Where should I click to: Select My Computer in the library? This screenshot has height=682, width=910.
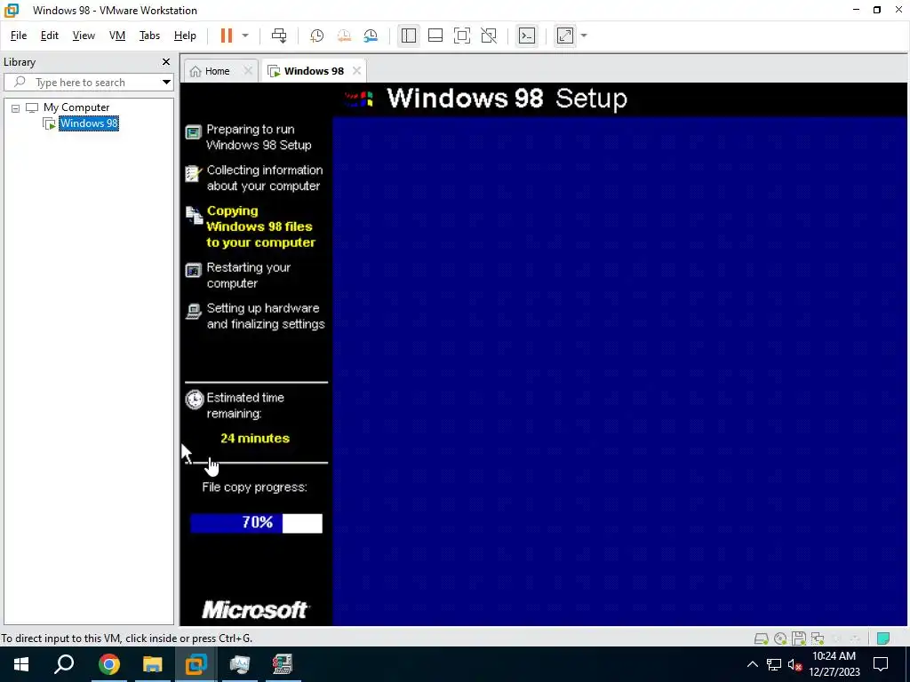(x=76, y=107)
